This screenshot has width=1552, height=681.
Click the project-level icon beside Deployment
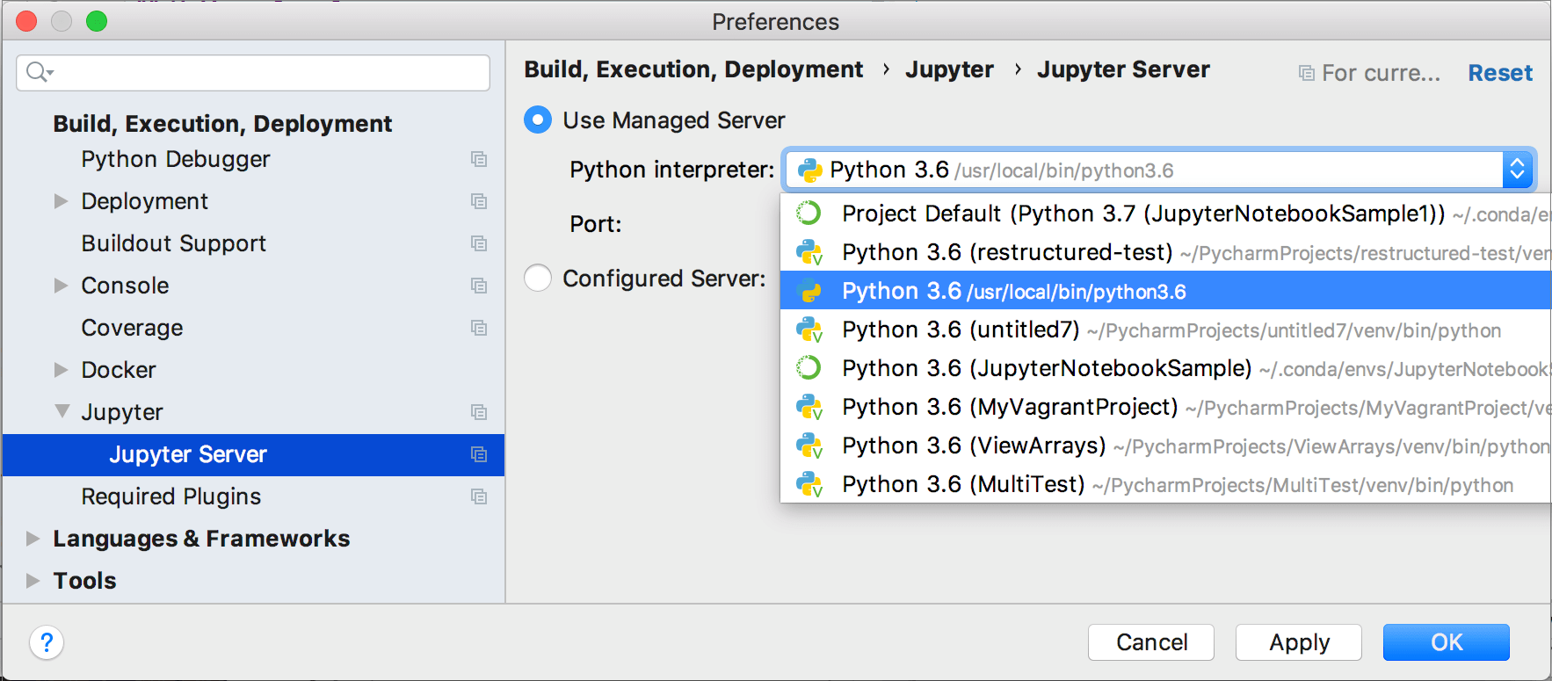coord(479,201)
